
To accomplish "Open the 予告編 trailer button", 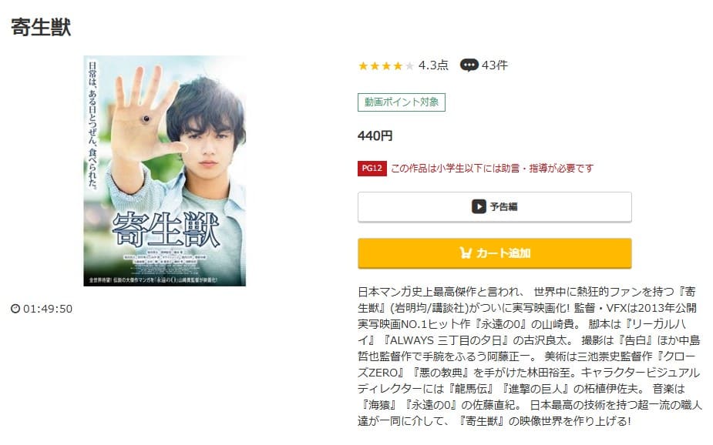I will click(x=495, y=207).
